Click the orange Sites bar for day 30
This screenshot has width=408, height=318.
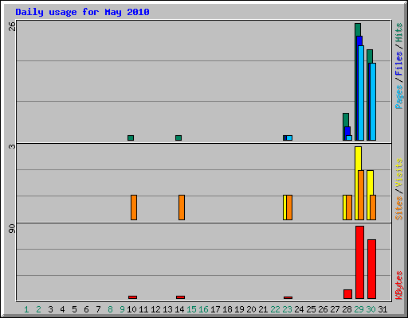[x=373, y=207]
